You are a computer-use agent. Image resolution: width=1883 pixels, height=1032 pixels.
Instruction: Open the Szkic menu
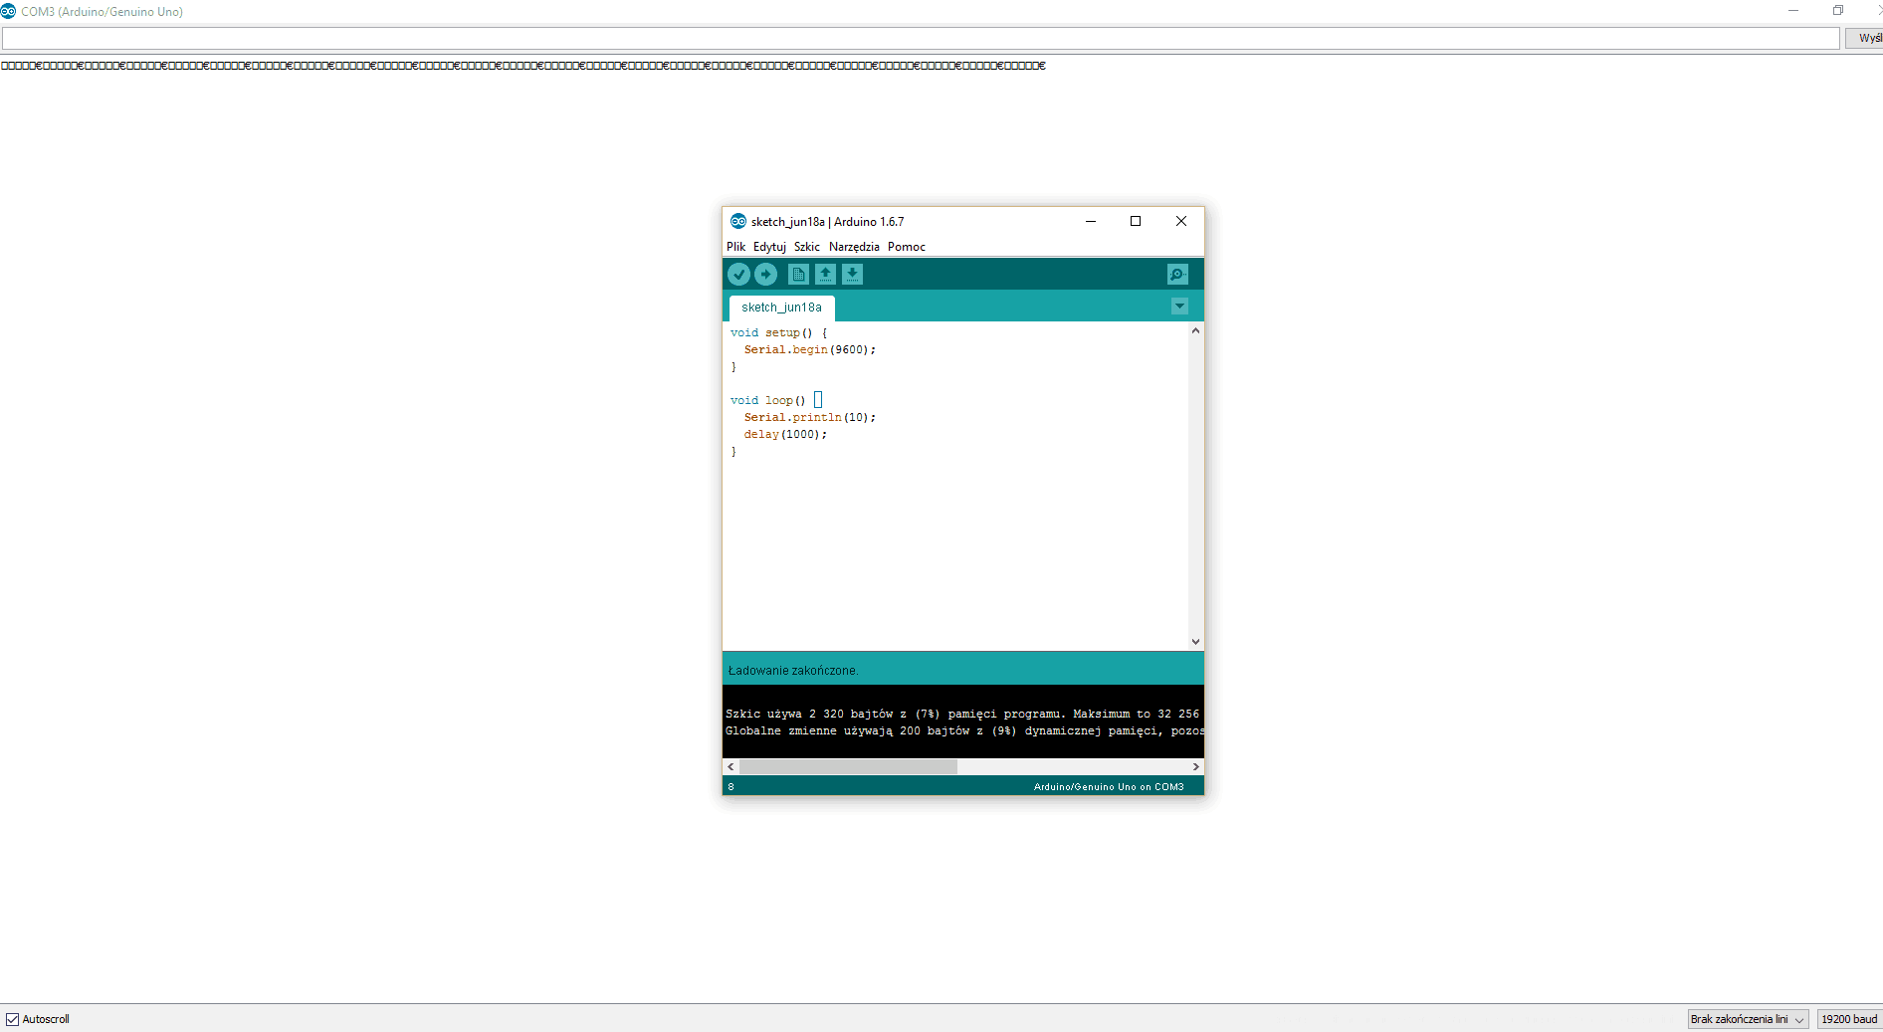[x=807, y=247]
